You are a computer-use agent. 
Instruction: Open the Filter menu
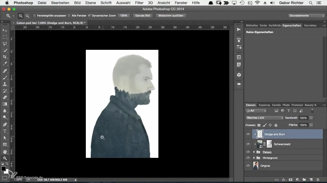(139, 3)
